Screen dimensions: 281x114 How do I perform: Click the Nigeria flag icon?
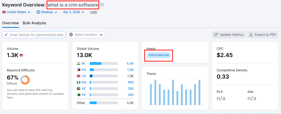[78, 82]
